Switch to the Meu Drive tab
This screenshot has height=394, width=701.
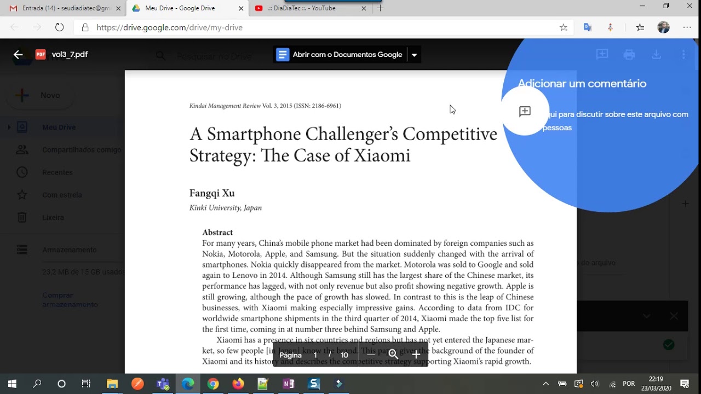[187, 8]
